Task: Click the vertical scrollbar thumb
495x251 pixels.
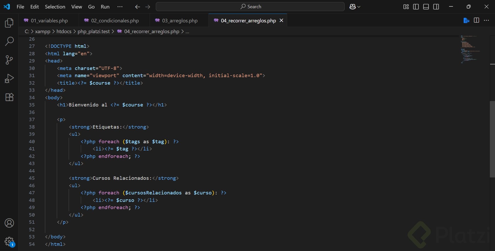Action: (492, 139)
